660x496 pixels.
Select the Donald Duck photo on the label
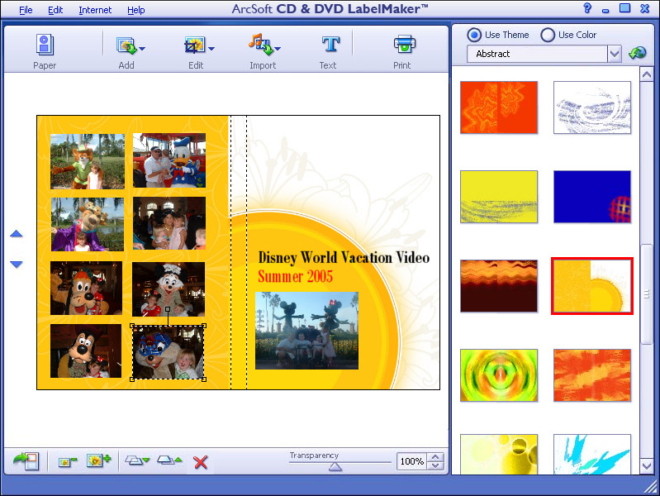click(169, 160)
